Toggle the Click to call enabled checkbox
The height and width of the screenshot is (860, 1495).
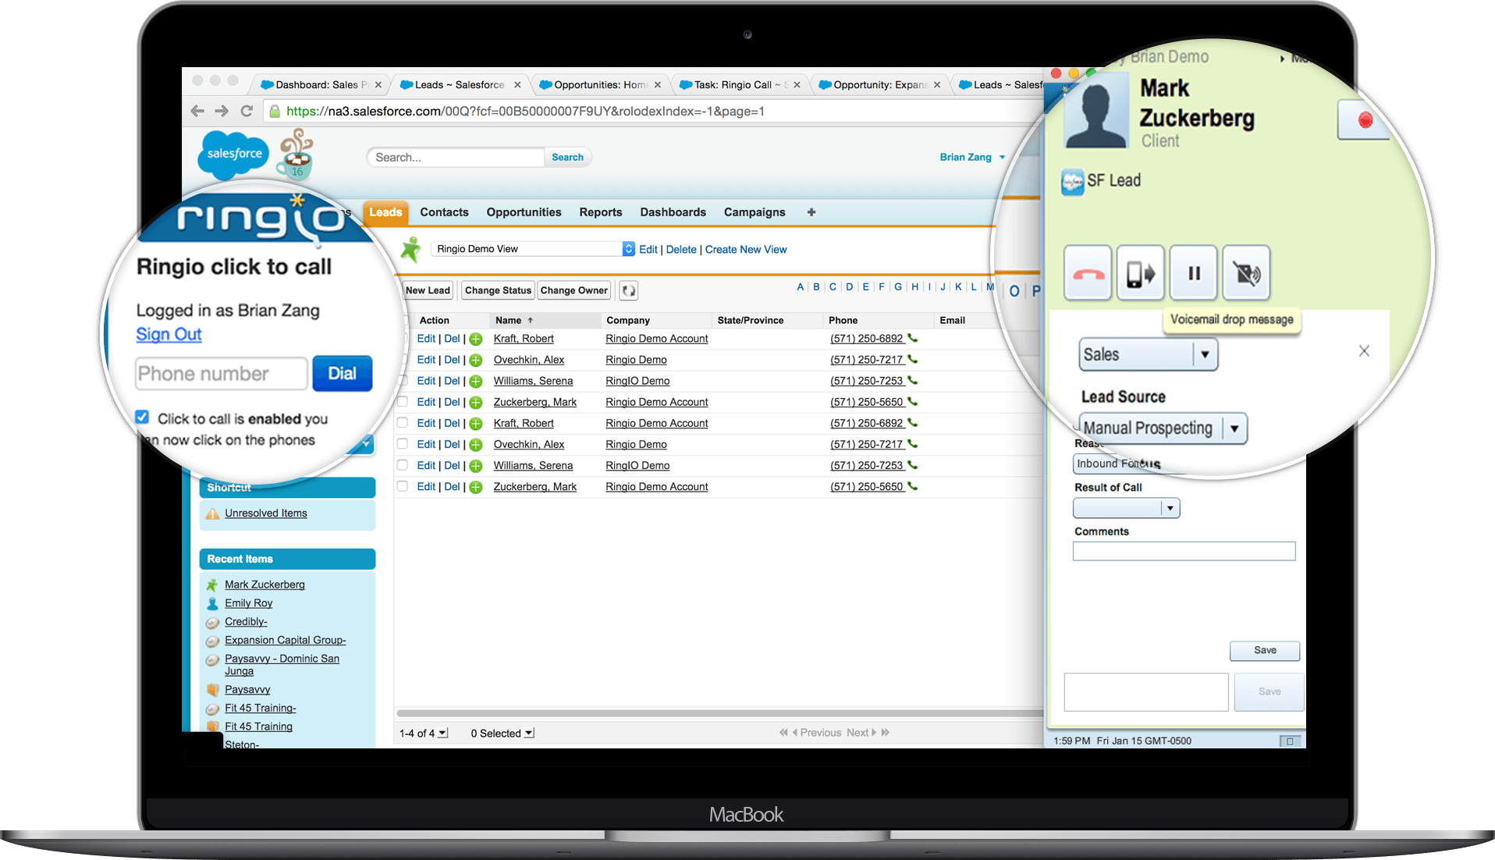[142, 418]
